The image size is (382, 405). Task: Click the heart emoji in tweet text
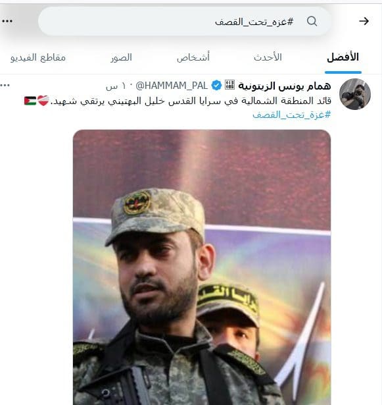(x=43, y=100)
